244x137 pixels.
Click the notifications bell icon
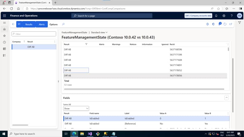point(216,16)
